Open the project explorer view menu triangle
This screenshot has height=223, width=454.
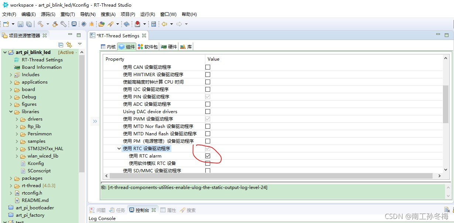coord(79,44)
